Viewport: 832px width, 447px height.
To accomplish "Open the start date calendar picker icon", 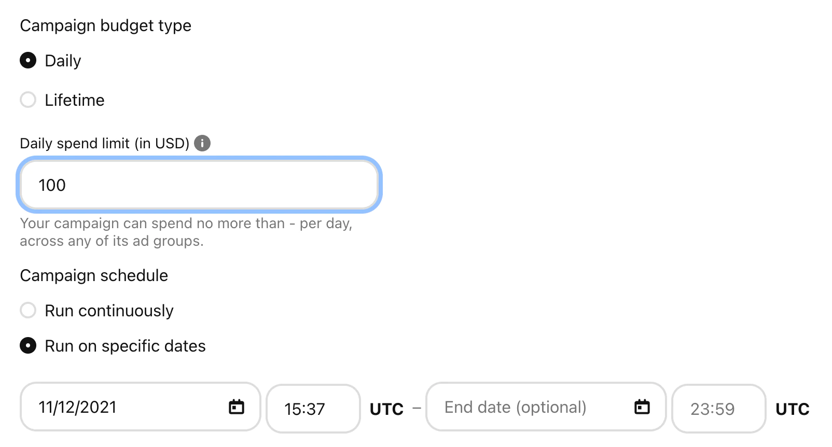I will pyautogui.click(x=237, y=407).
